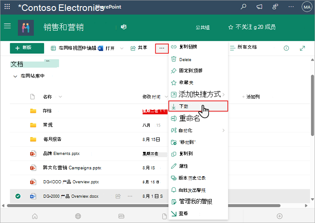The image size is (315, 223).
Task: Click the file type column header icon
Action: point(32,97)
